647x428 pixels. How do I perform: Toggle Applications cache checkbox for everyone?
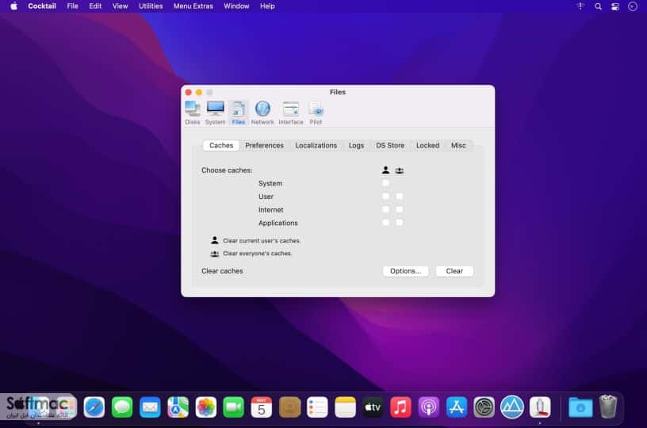click(399, 223)
